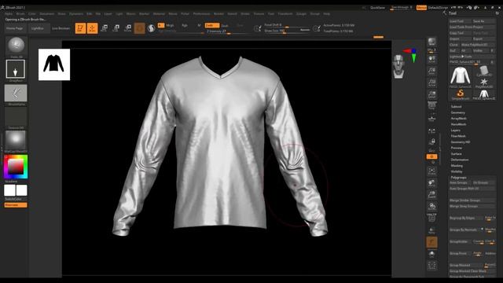
Task: Click the QuickSave button
Action: pos(377,7)
